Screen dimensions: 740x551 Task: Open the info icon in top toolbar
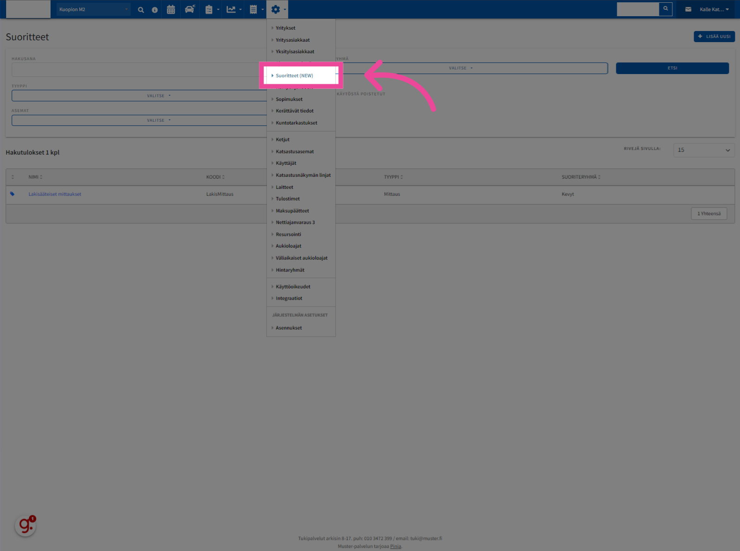(155, 10)
